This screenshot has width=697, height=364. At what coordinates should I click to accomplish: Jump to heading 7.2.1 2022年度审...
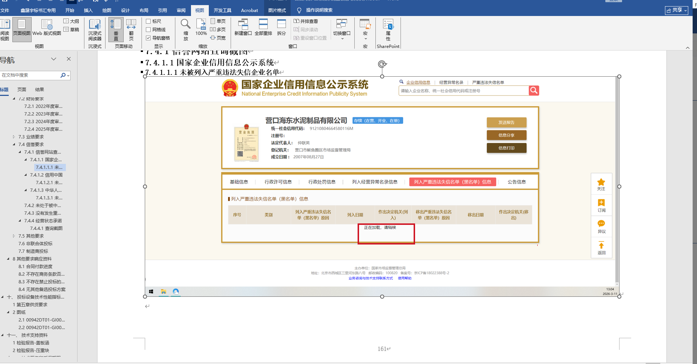tap(43, 106)
